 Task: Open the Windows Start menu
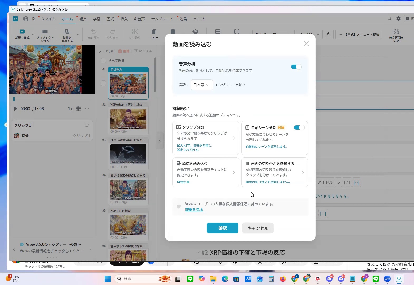coord(108,279)
